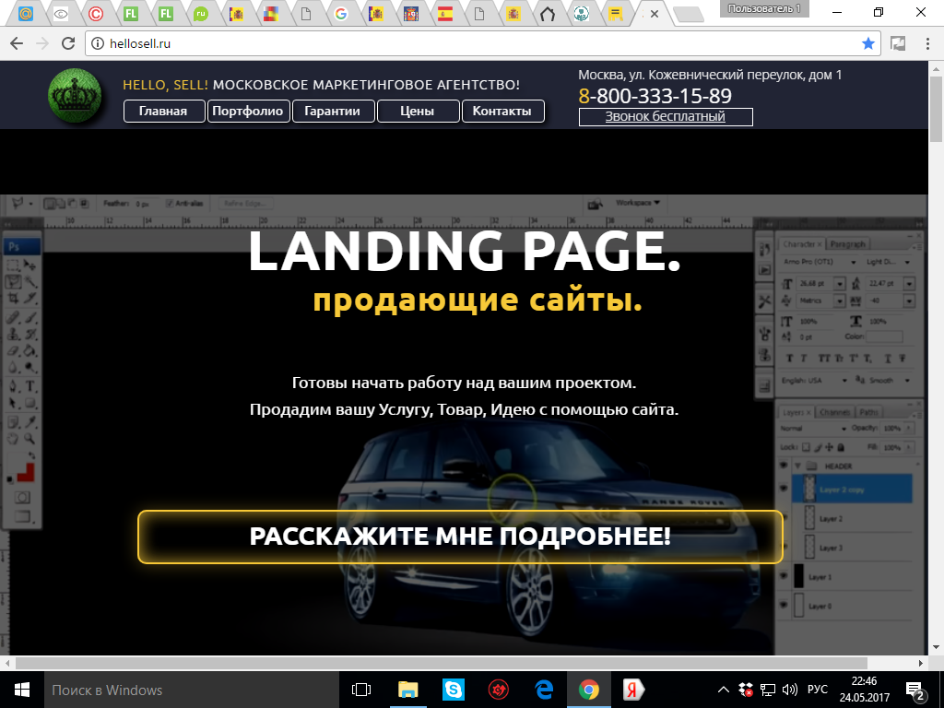Click the green crown site logo
Image resolution: width=944 pixels, height=708 pixels.
(x=76, y=96)
